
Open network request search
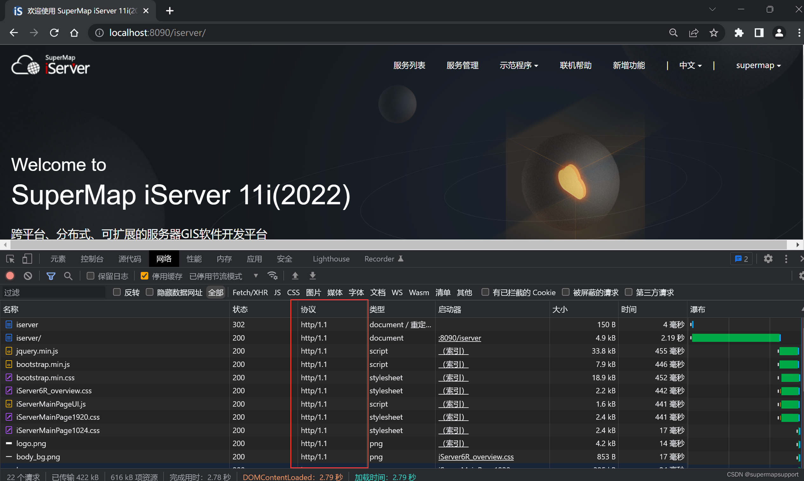68,276
